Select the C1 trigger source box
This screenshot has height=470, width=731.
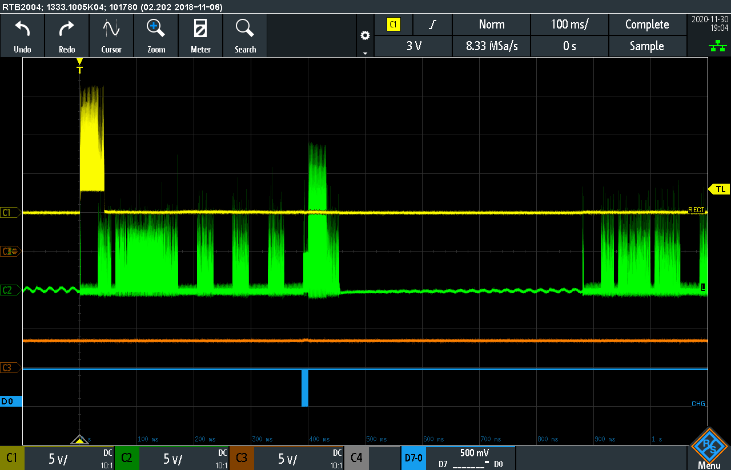click(393, 25)
